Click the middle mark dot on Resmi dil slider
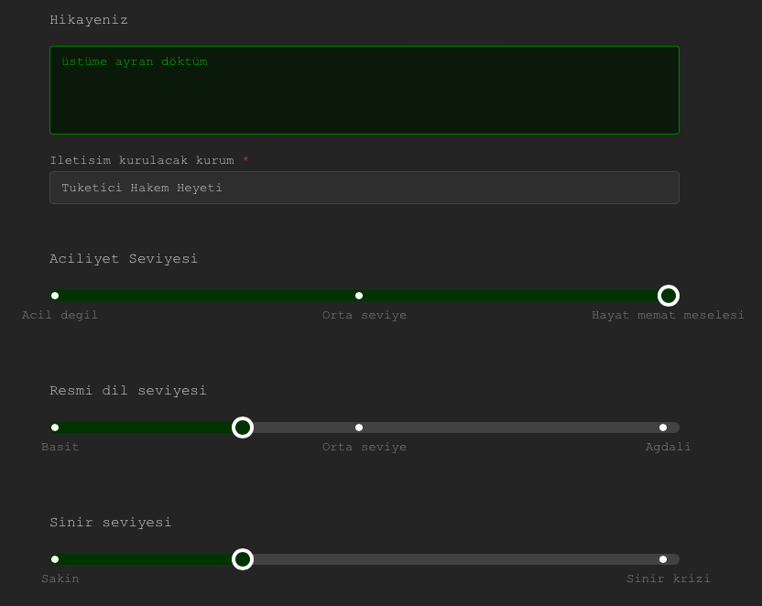 click(x=359, y=427)
